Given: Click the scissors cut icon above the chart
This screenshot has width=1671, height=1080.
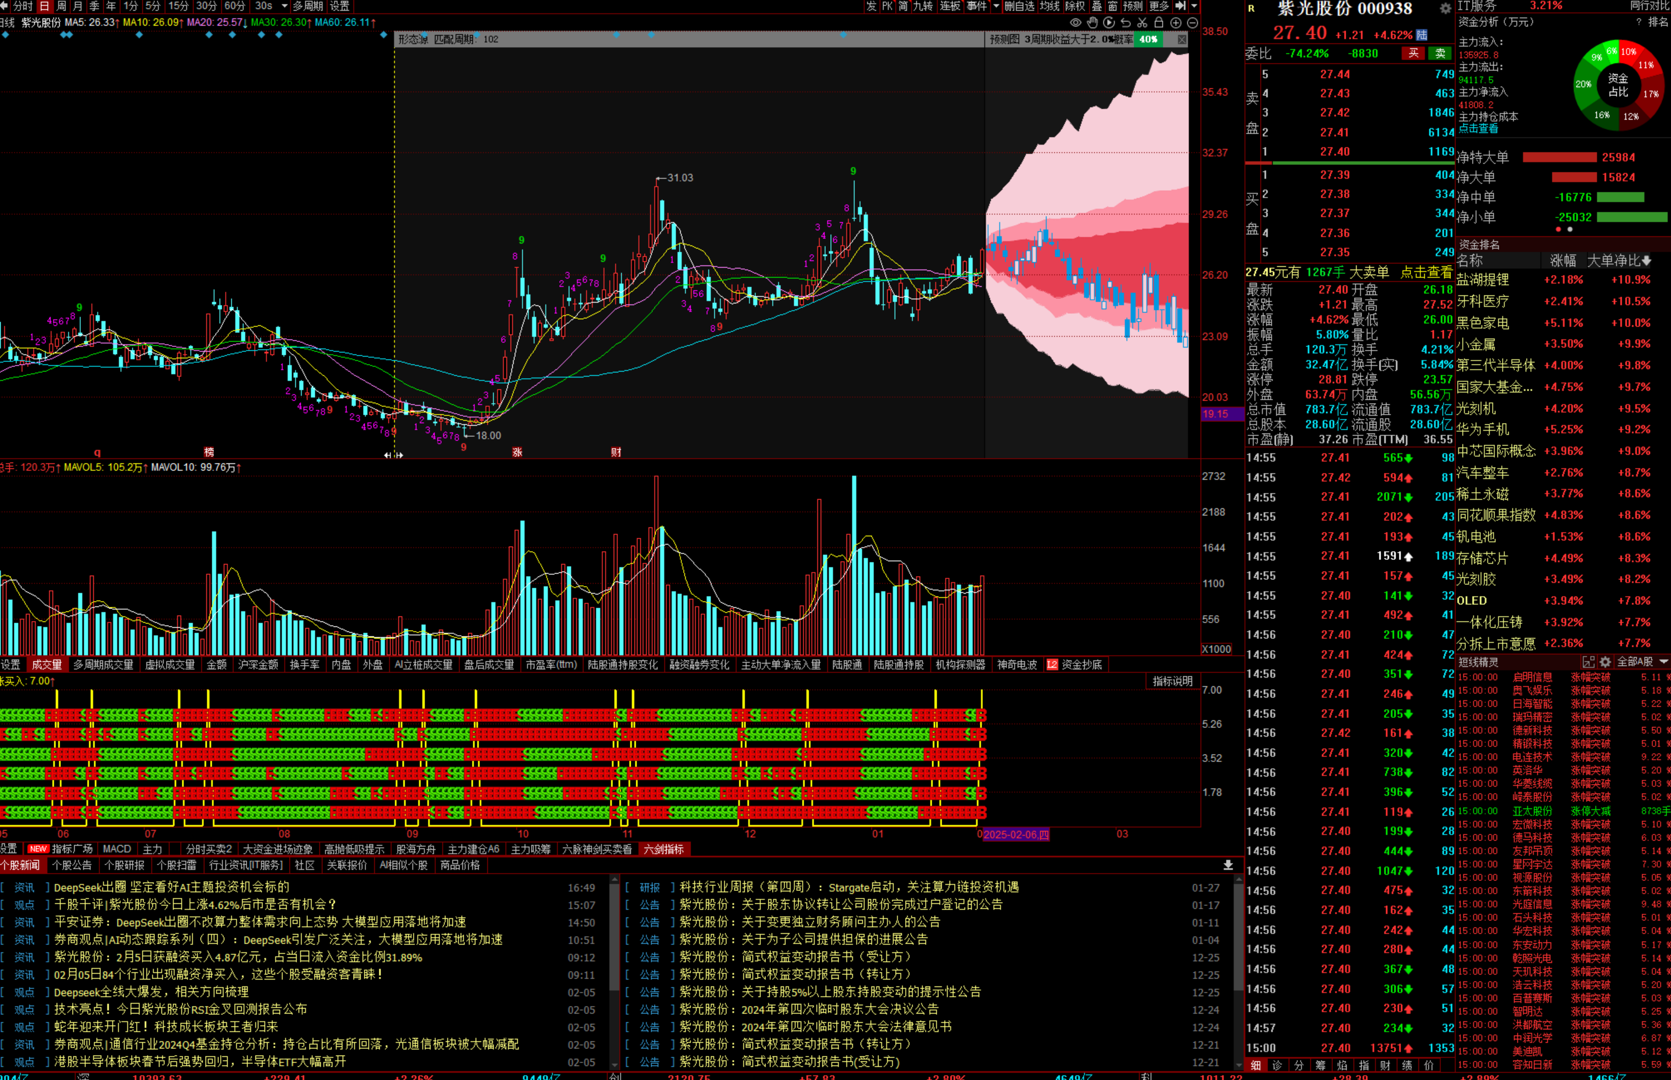Looking at the screenshot, I should [x=1142, y=22].
